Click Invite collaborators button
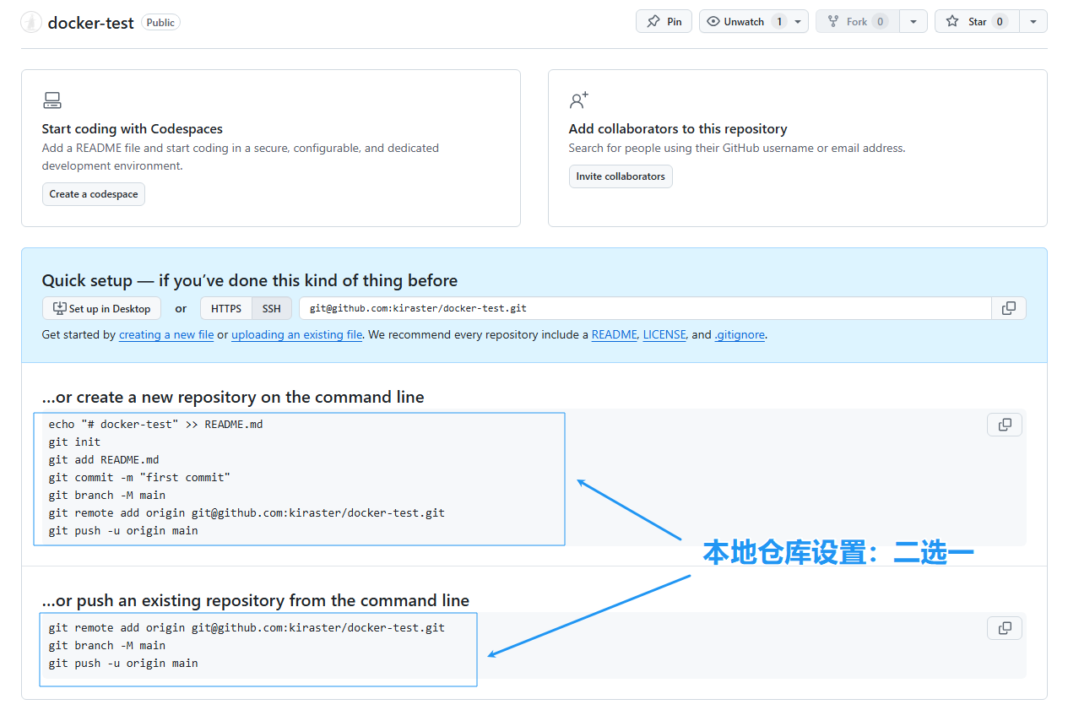 (x=621, y=176)
